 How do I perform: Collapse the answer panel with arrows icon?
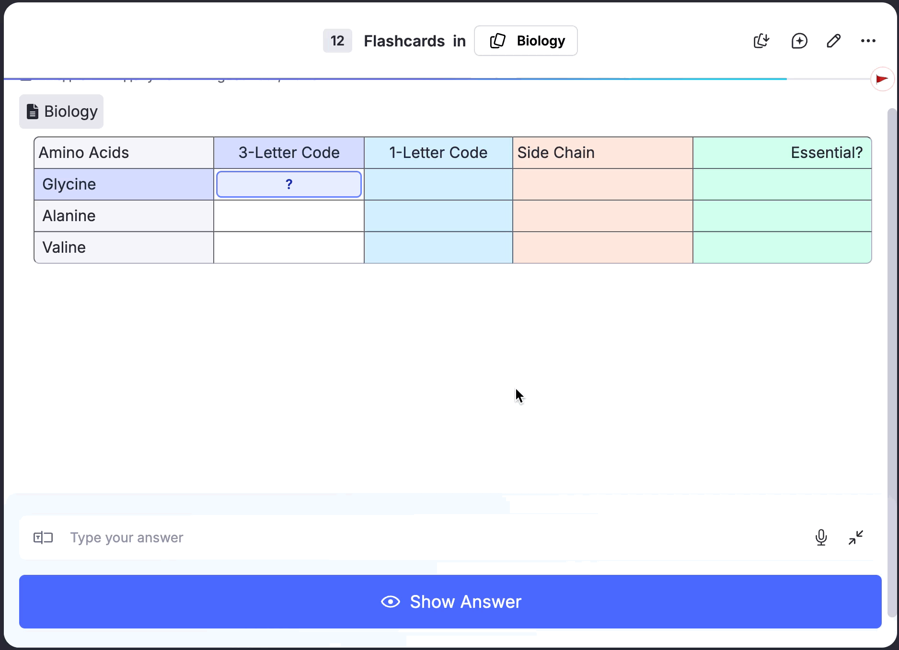(855, 538)
